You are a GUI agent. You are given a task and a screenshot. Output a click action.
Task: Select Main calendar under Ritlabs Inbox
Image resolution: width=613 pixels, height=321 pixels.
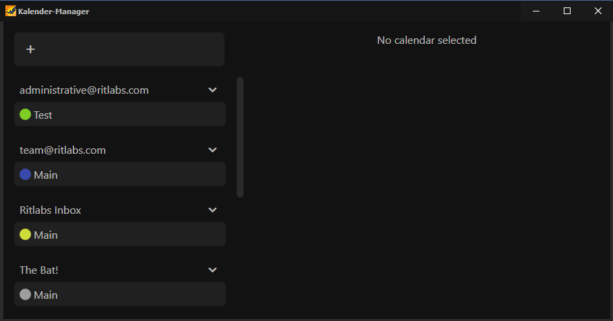(120, 234)
